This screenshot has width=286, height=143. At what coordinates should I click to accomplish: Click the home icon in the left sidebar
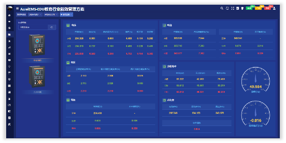click(x=9, y=15)
